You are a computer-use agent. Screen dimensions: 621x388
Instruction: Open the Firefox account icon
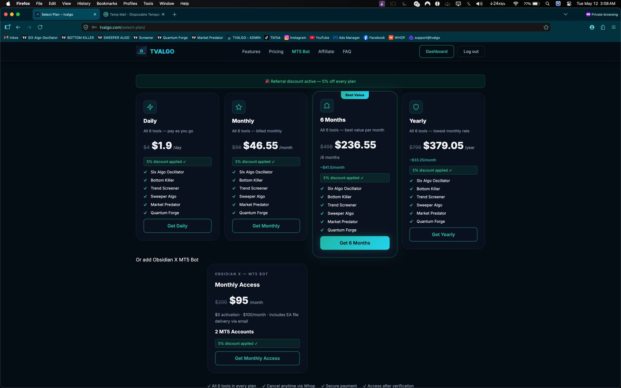tap(592, 27)
